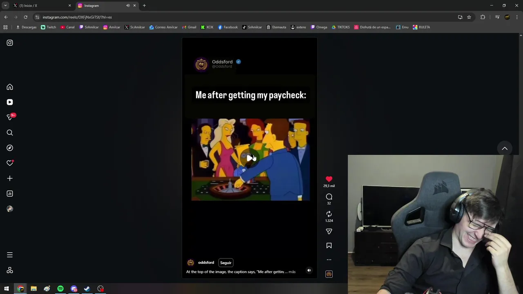This screenshot has width=523, height=294.
Task: Open Chrome three-dot menu
Action: pyautogui.click(x=517, y=17)
